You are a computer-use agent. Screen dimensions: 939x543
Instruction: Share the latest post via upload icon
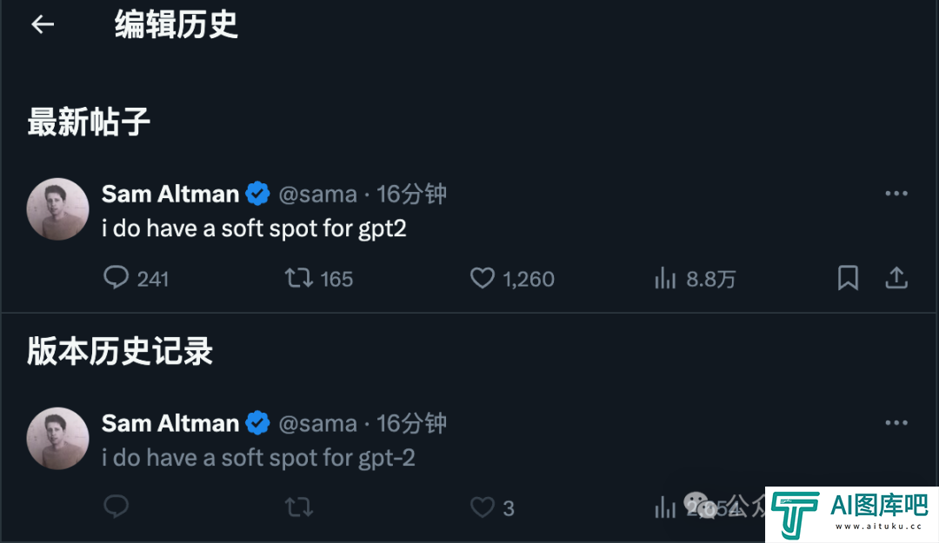896,278
